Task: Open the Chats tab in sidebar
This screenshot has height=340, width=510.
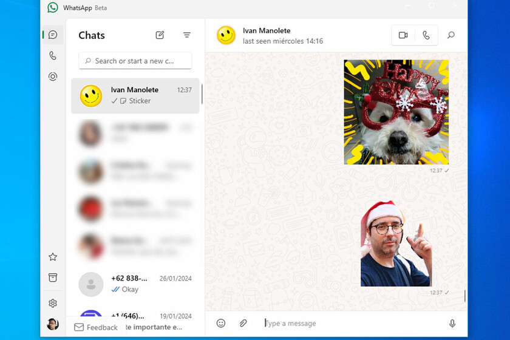Action: (x=53, y=35)
